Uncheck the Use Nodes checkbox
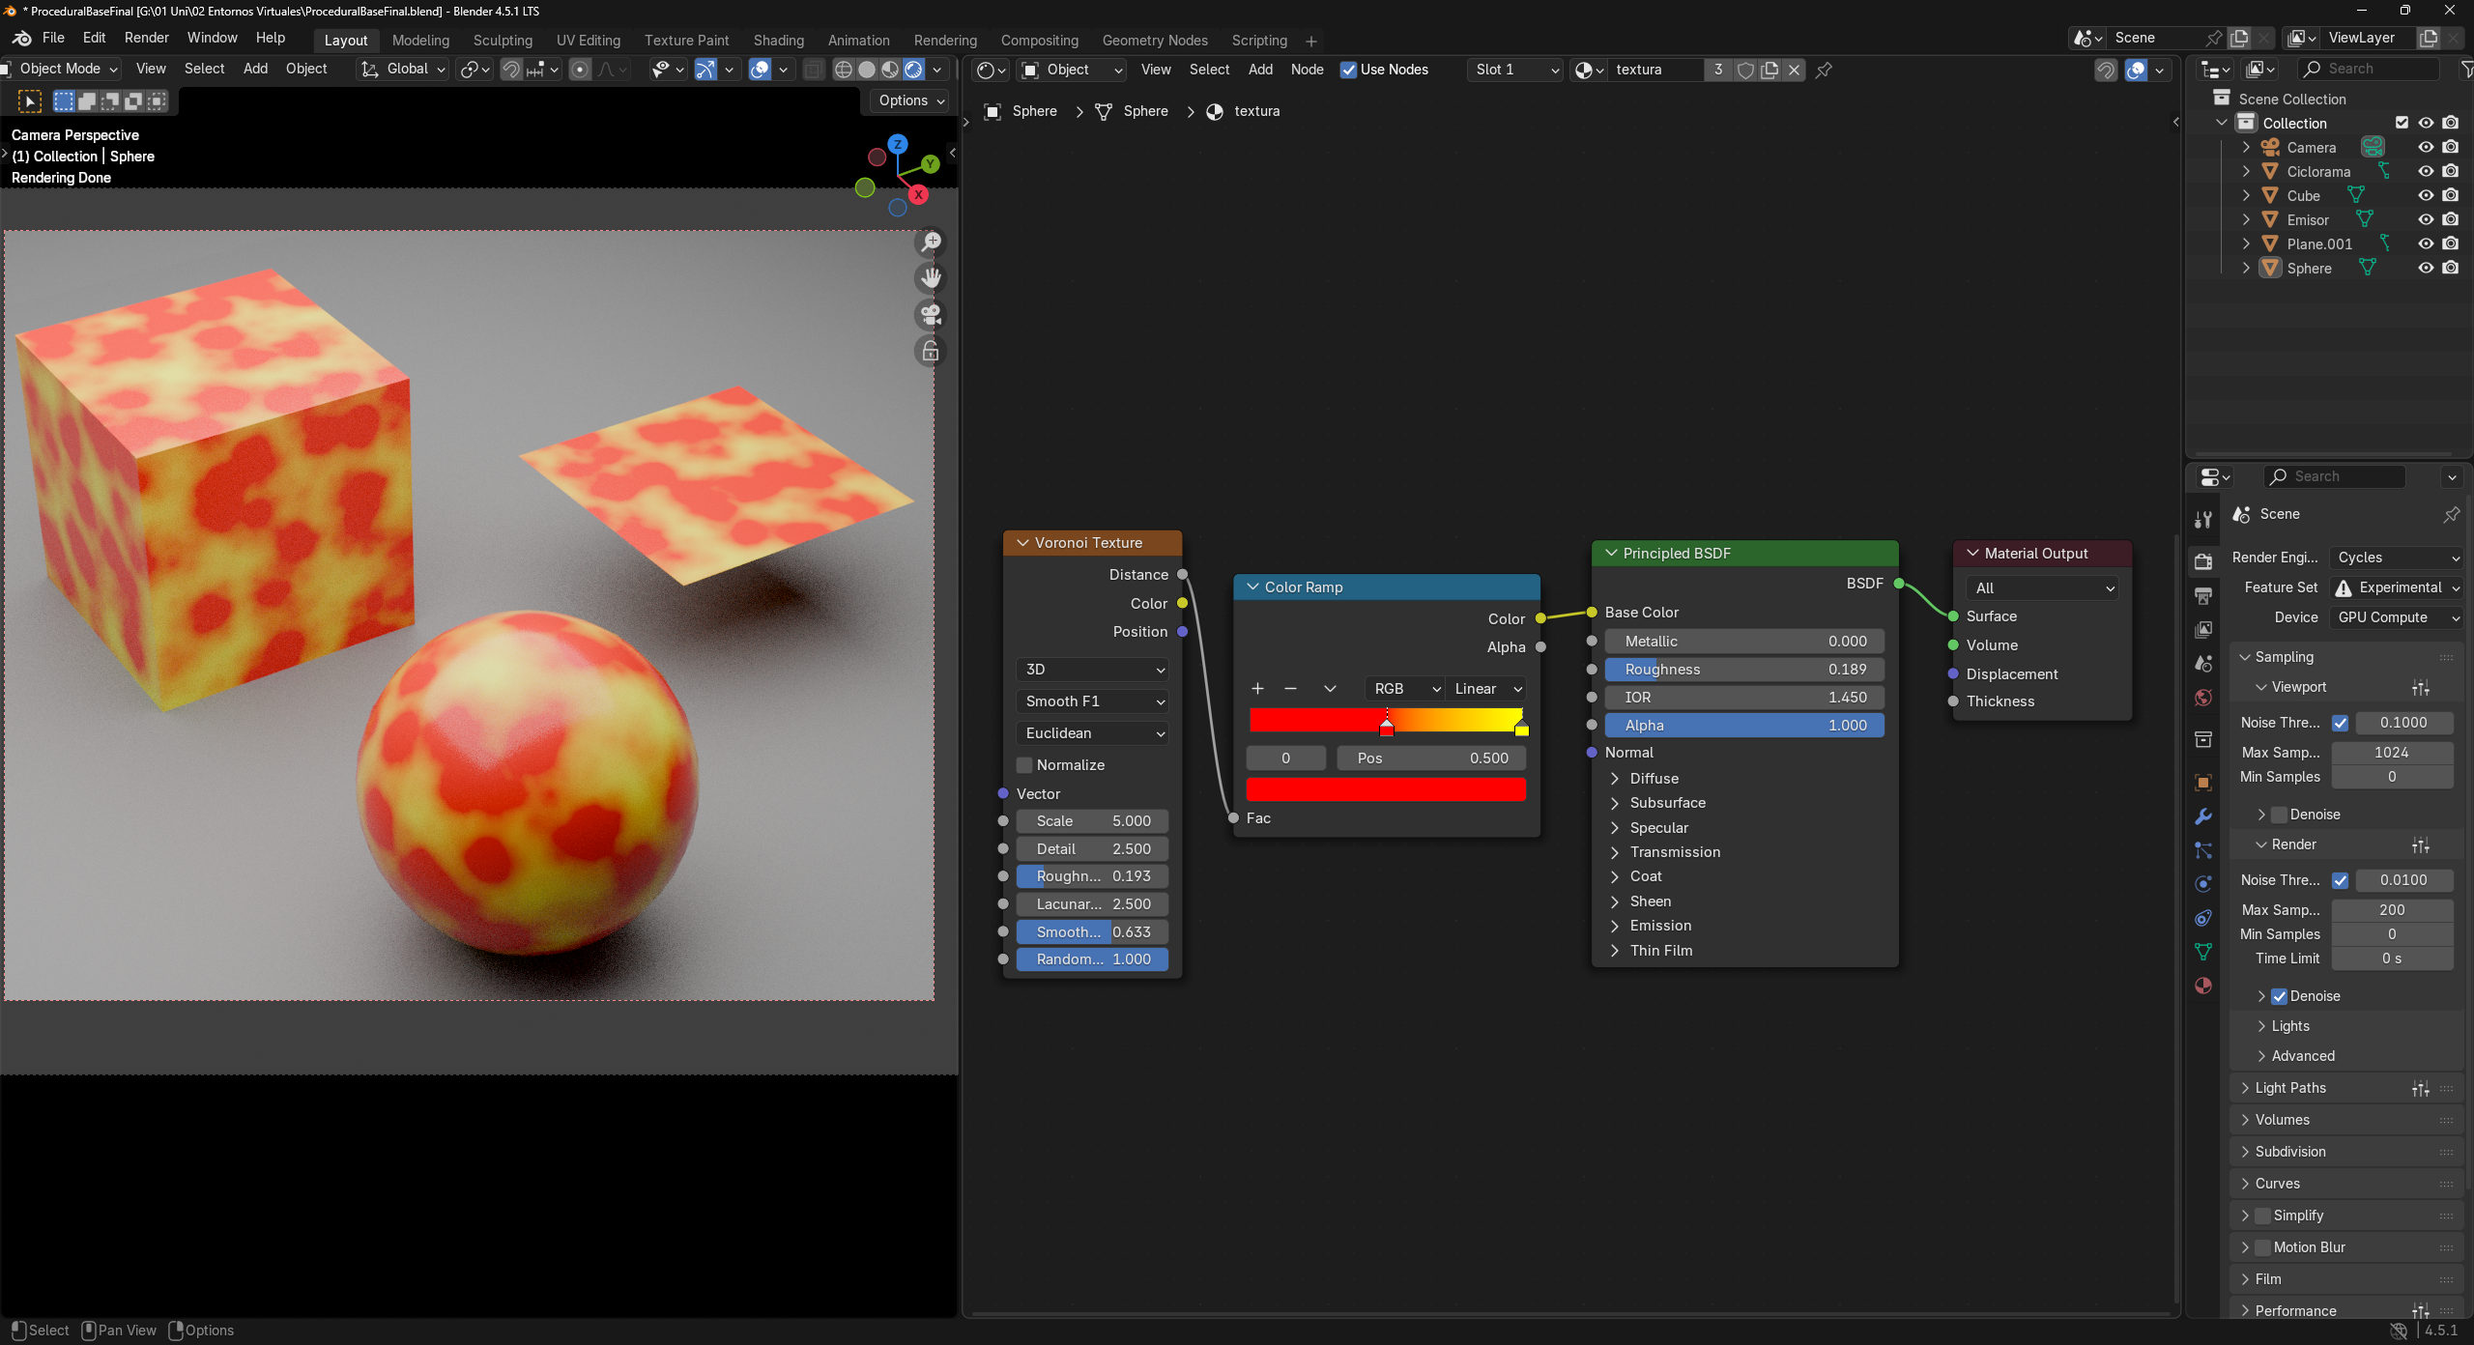 [1348, 70]
